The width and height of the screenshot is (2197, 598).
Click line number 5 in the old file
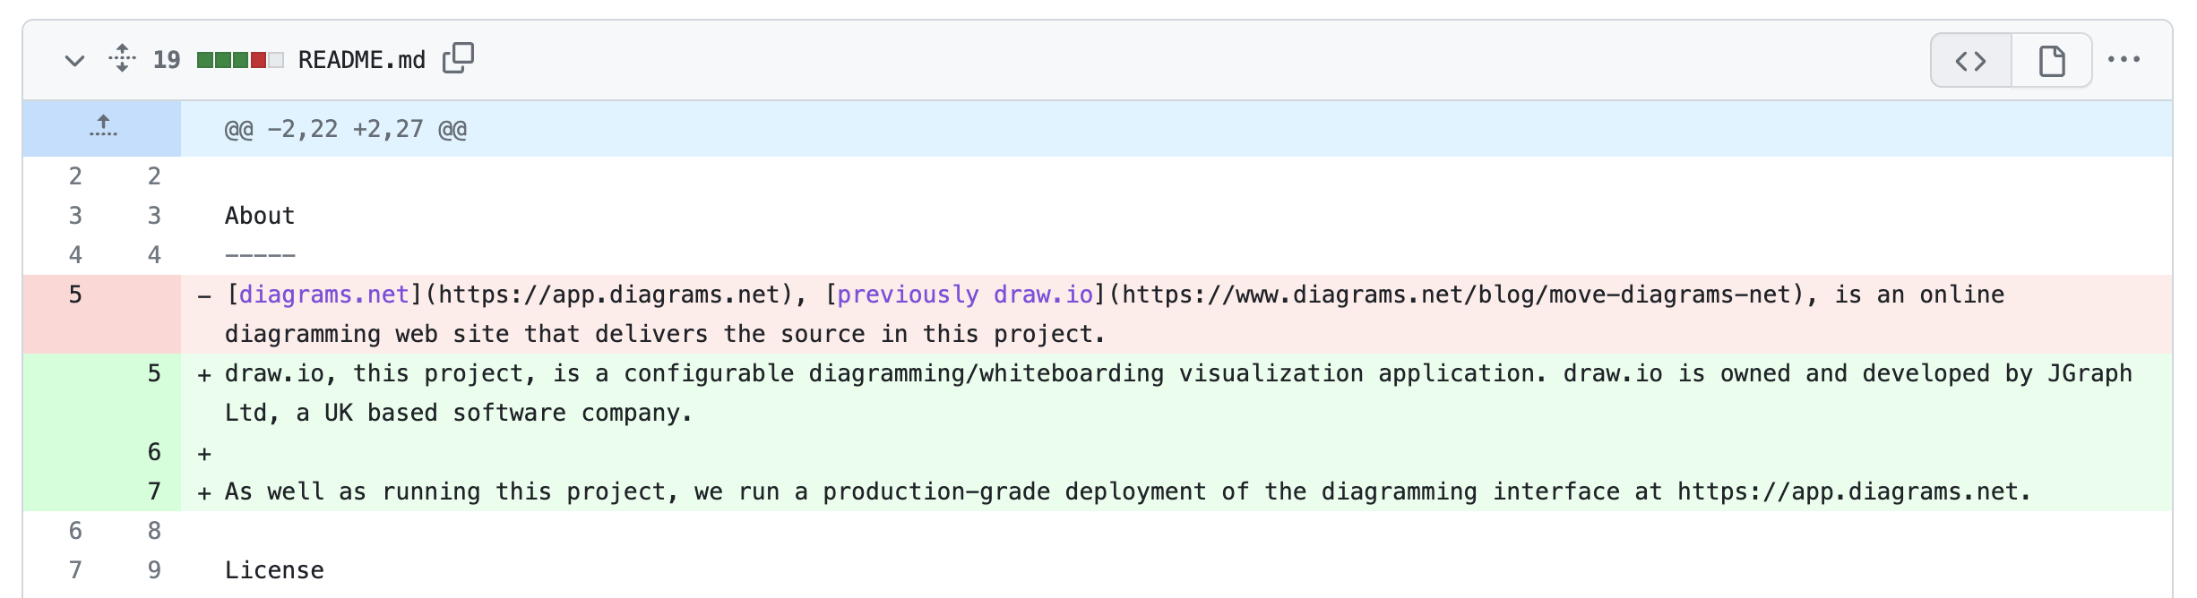click(75, 294)
